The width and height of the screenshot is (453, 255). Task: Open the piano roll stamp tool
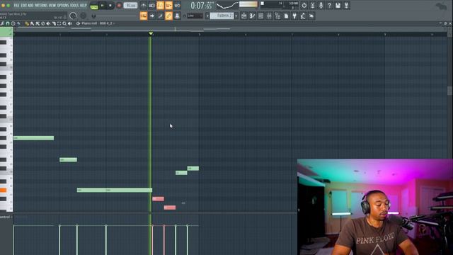(13, 23)
